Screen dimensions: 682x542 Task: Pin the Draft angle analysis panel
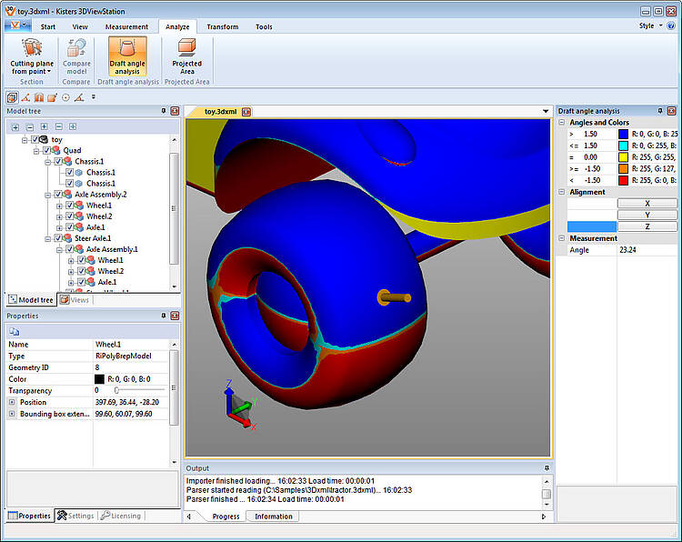coord(661,111)
